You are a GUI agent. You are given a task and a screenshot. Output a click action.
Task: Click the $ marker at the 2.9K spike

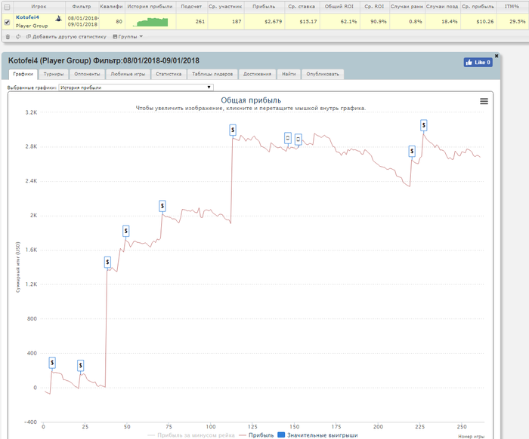click(x=233, y=130)
